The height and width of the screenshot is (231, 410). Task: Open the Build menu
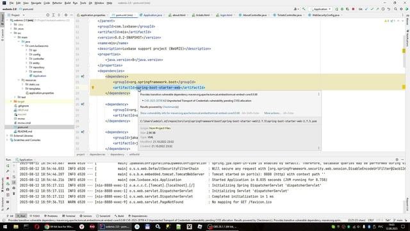coord(67,3)
